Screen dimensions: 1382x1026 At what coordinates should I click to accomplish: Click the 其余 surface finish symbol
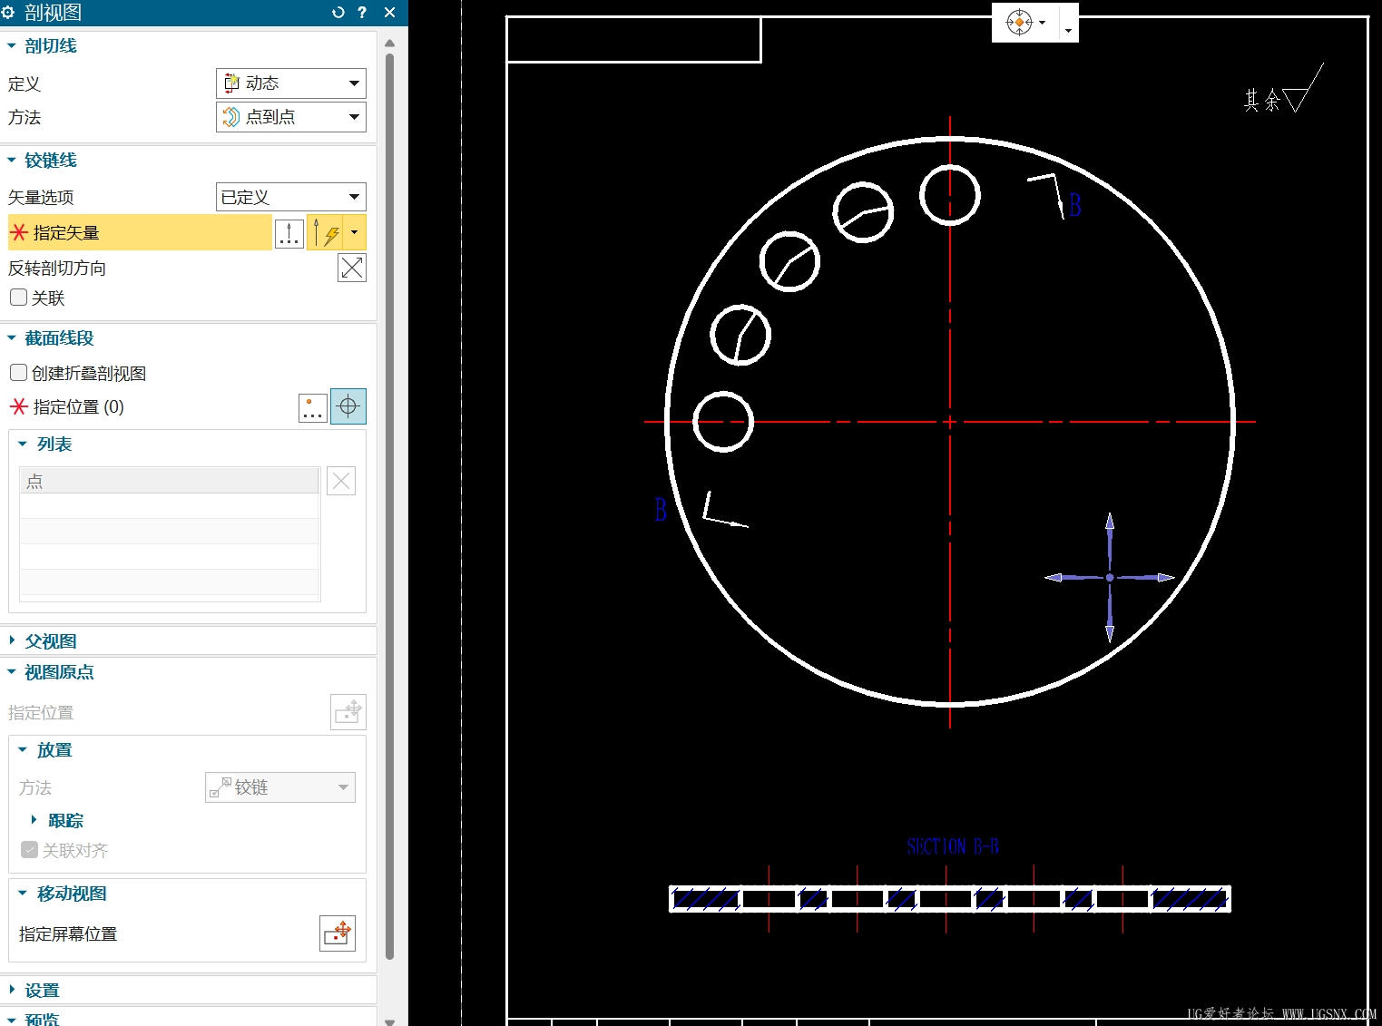coord(1283,89)
